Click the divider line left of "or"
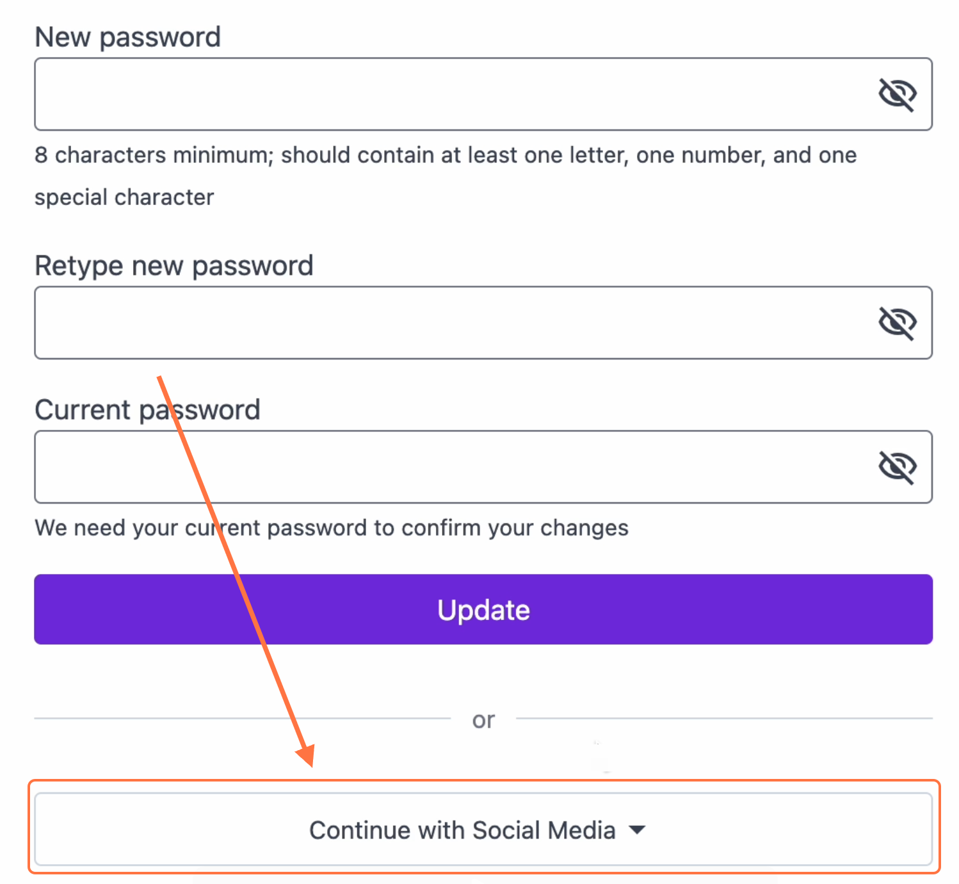 [242, 719]
